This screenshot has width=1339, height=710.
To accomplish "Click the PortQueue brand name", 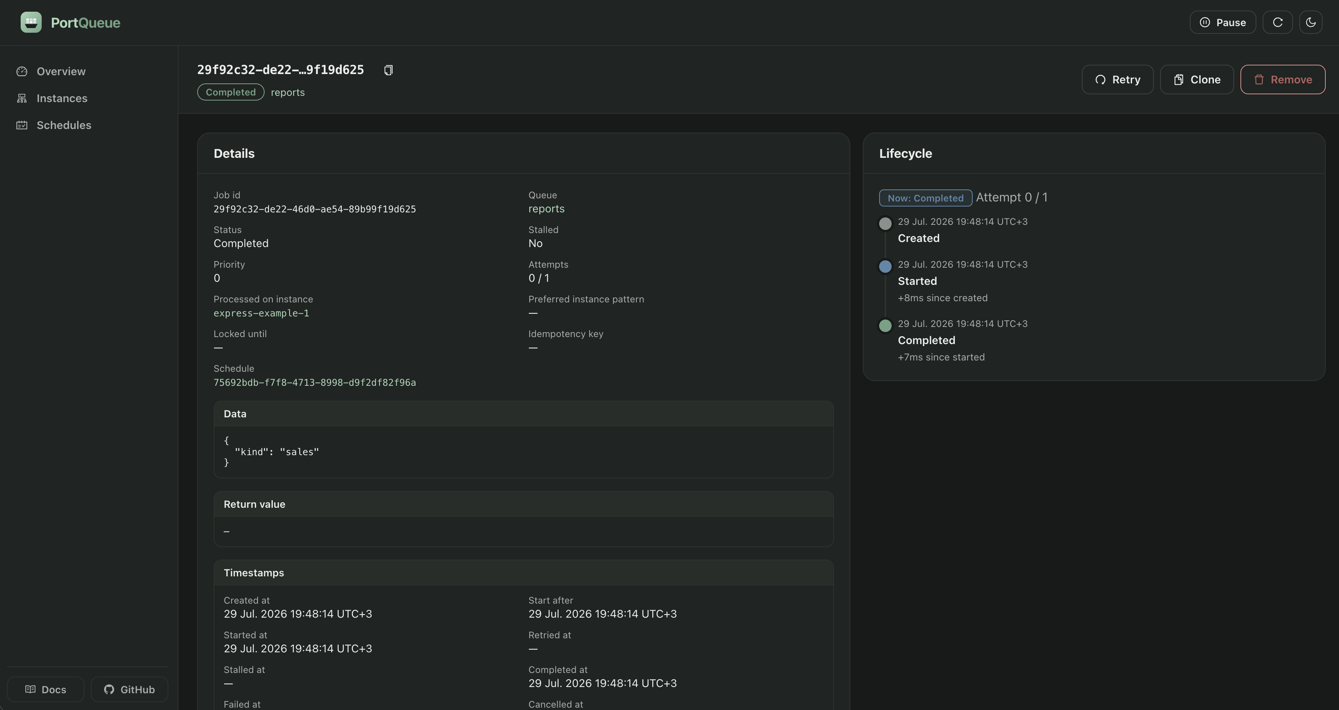I will click(x=86, y=22).
